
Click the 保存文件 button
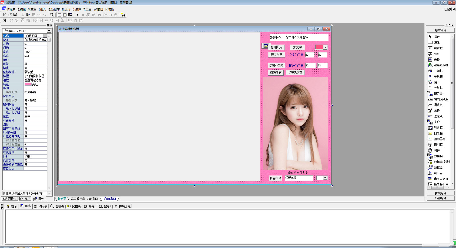pyautogui.click(x=276, y=178)
